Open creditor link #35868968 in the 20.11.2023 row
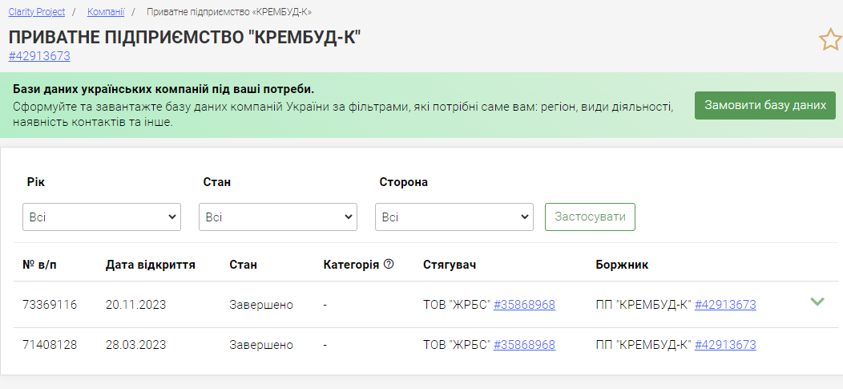 coord(524,305)
